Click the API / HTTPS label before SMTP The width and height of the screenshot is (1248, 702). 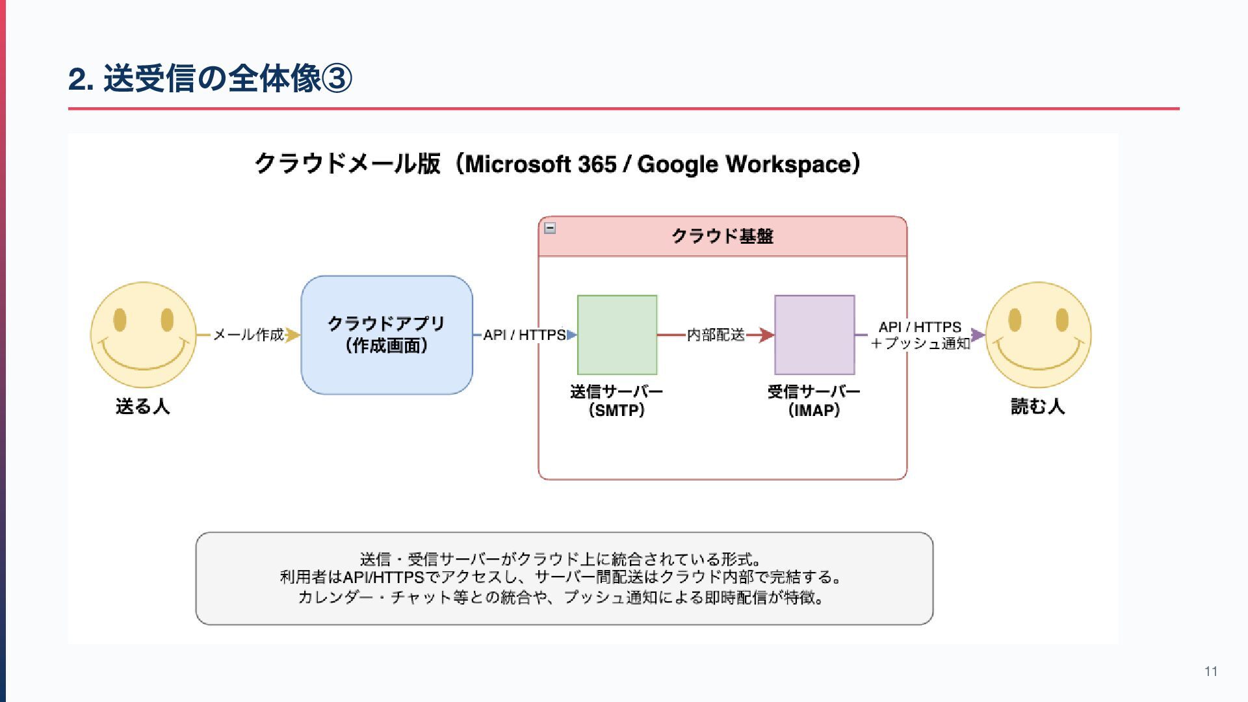[524, 335]
